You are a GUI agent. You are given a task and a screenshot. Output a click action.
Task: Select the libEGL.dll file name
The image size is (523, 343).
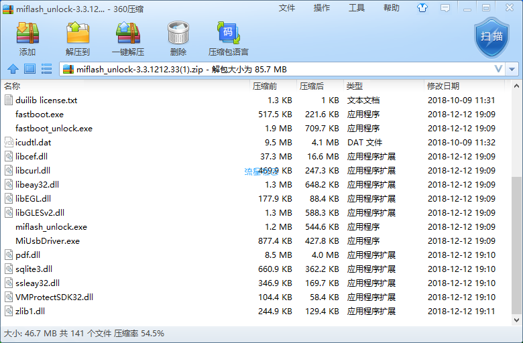33,199
